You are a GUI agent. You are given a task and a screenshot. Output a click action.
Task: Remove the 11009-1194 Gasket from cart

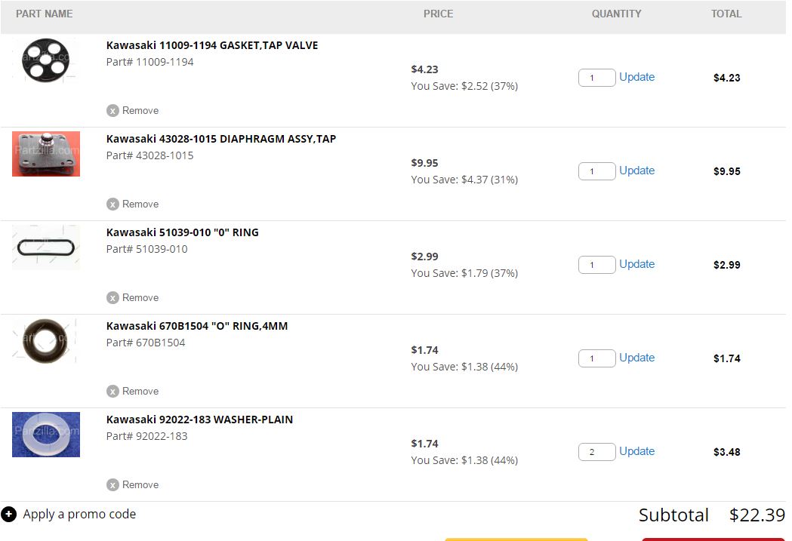tap(133, 110)
